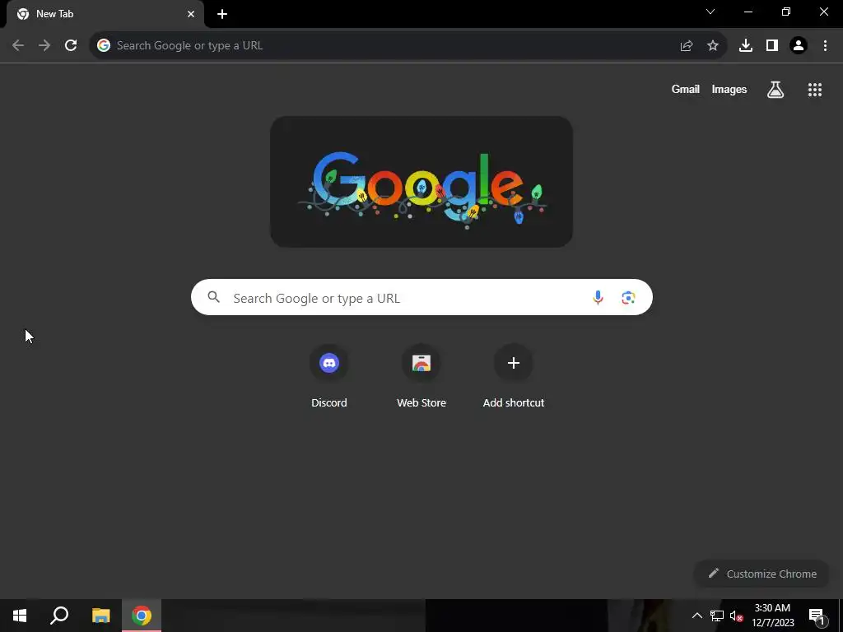Open the Downloads tray icon
The image size is (843, 632).
click(746, 46)
